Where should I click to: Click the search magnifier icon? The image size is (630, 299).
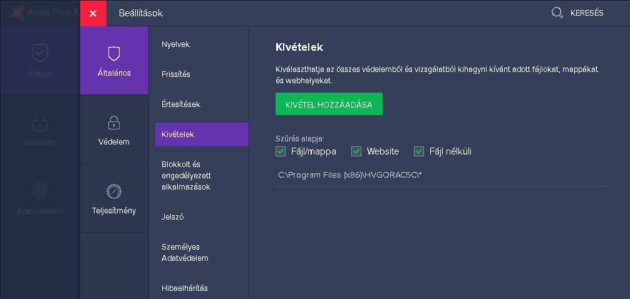point(557,13)
